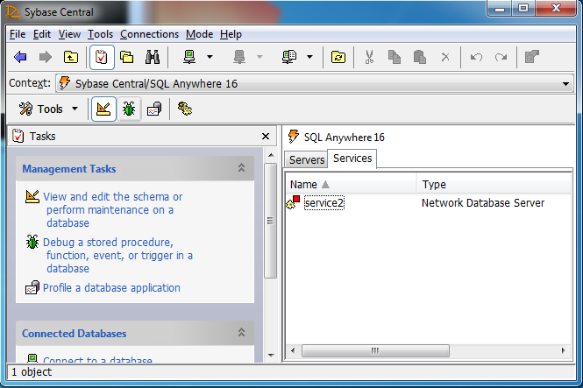
Task: Open the Context dropdown combo box
Action: pyautogui.click(x=315, y=83)
